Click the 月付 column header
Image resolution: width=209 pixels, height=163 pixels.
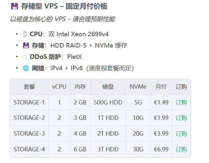click(161, 87)
